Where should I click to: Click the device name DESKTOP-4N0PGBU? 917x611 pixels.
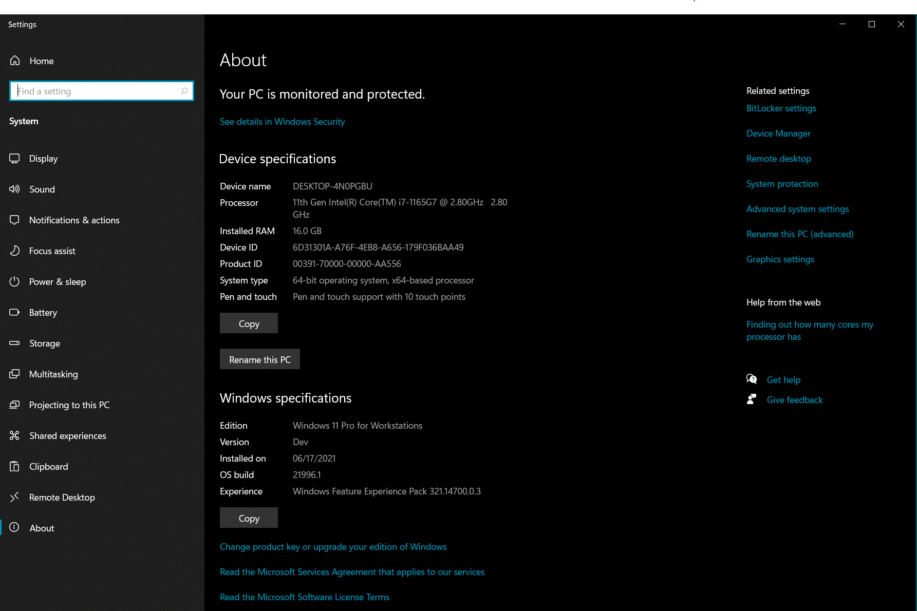coord(332,186)
